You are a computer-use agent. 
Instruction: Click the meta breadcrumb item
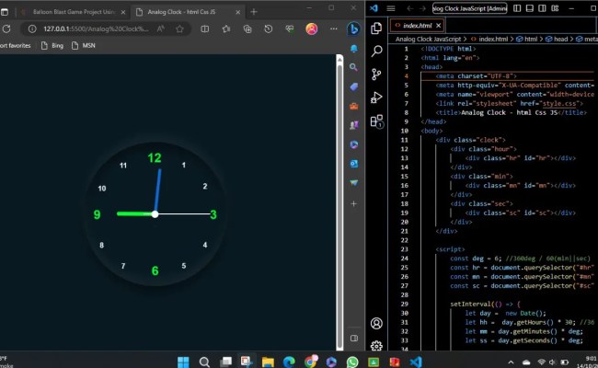click(x=587, y=39)
